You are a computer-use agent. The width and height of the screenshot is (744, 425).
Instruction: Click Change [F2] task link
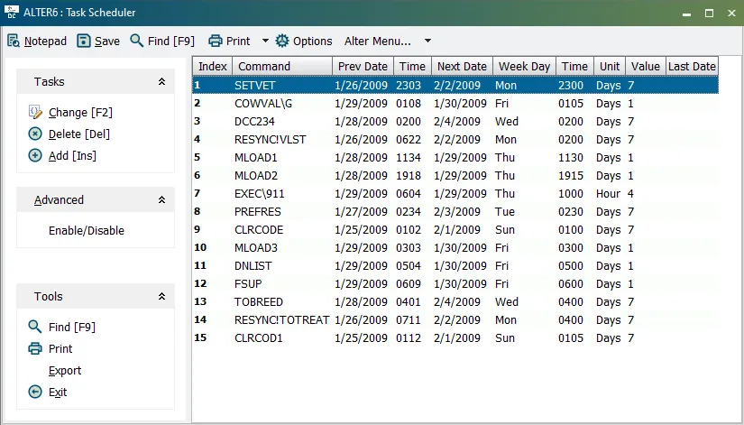[80, 113]
